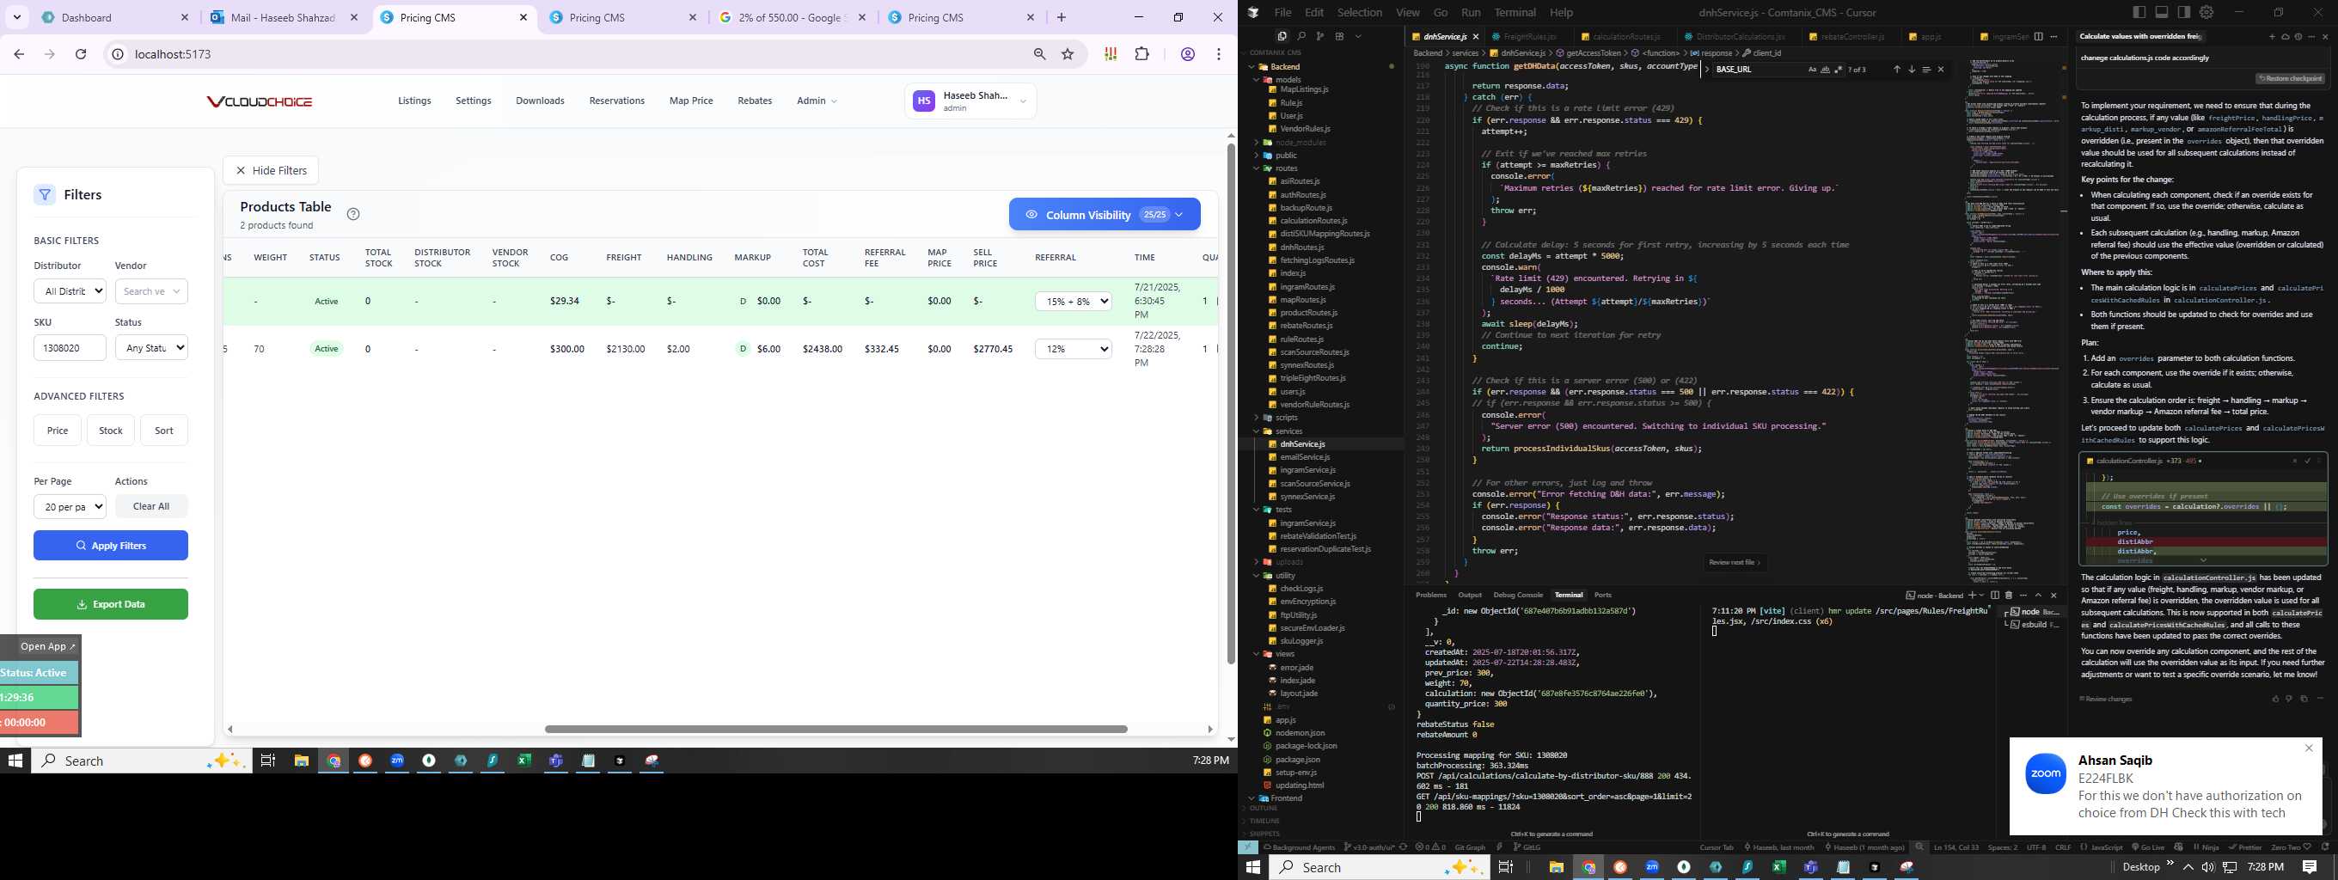Click the Chrome bookmark star icon
The image size is (2338, 880).
(1068, 54)
